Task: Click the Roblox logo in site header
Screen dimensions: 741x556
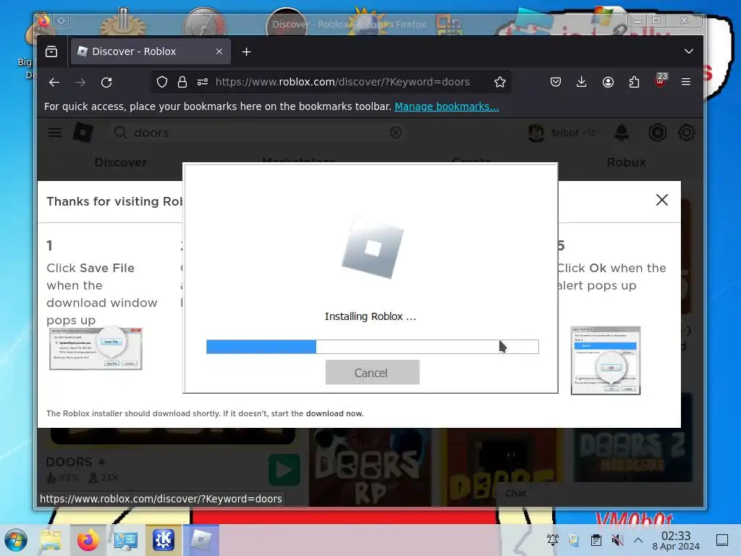Action: (x=83, y=132)
